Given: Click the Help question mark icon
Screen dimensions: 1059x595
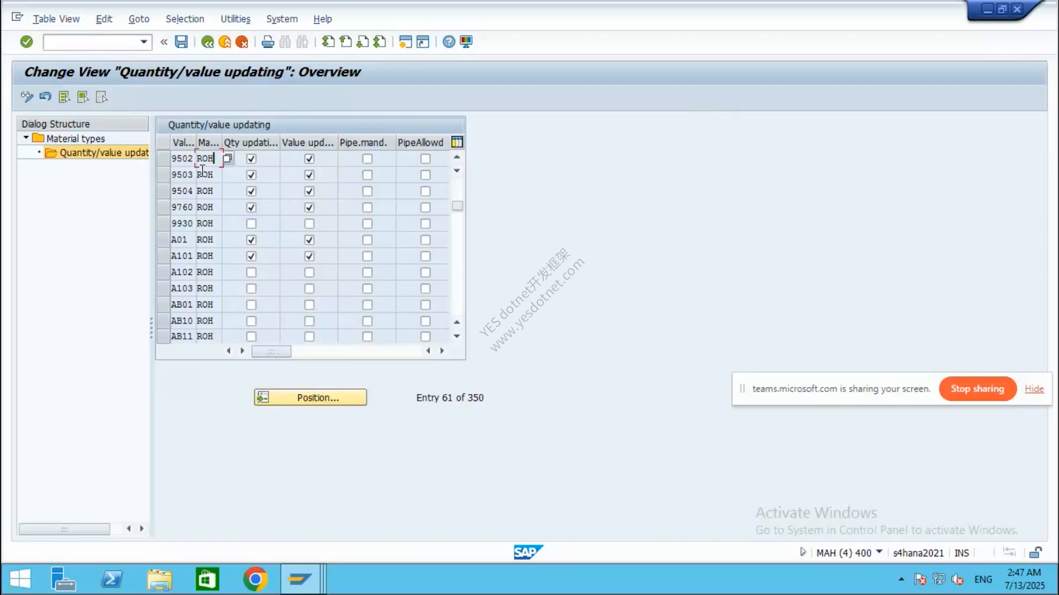Looking at the screenshot, I should [449, 42].
